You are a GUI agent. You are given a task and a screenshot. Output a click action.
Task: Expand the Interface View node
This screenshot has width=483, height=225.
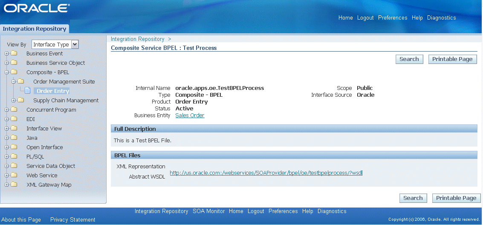point(6,129)
